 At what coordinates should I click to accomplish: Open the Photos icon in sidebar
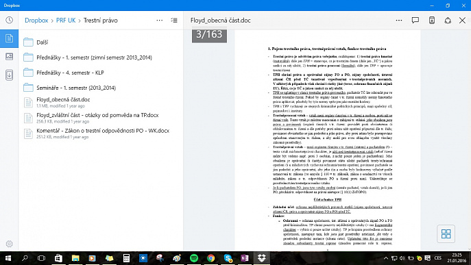[10, 56]
